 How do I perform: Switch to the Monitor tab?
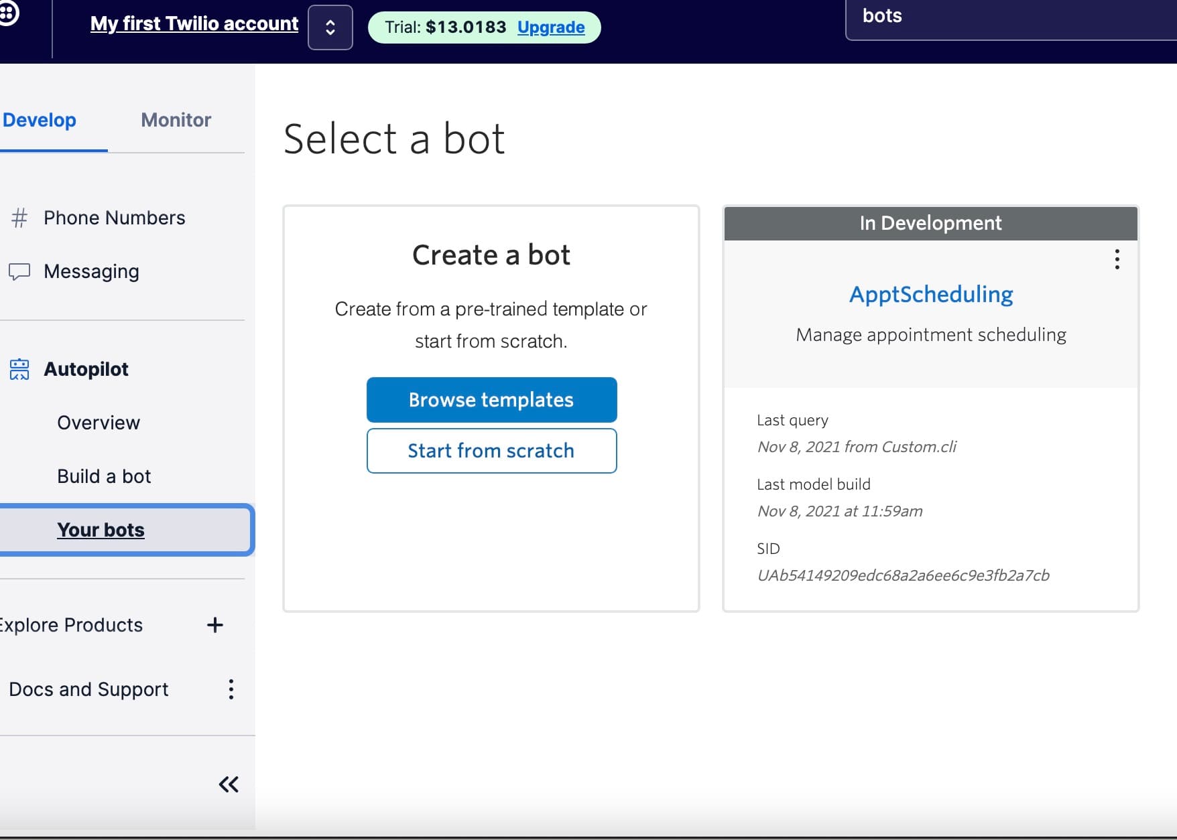176,120
